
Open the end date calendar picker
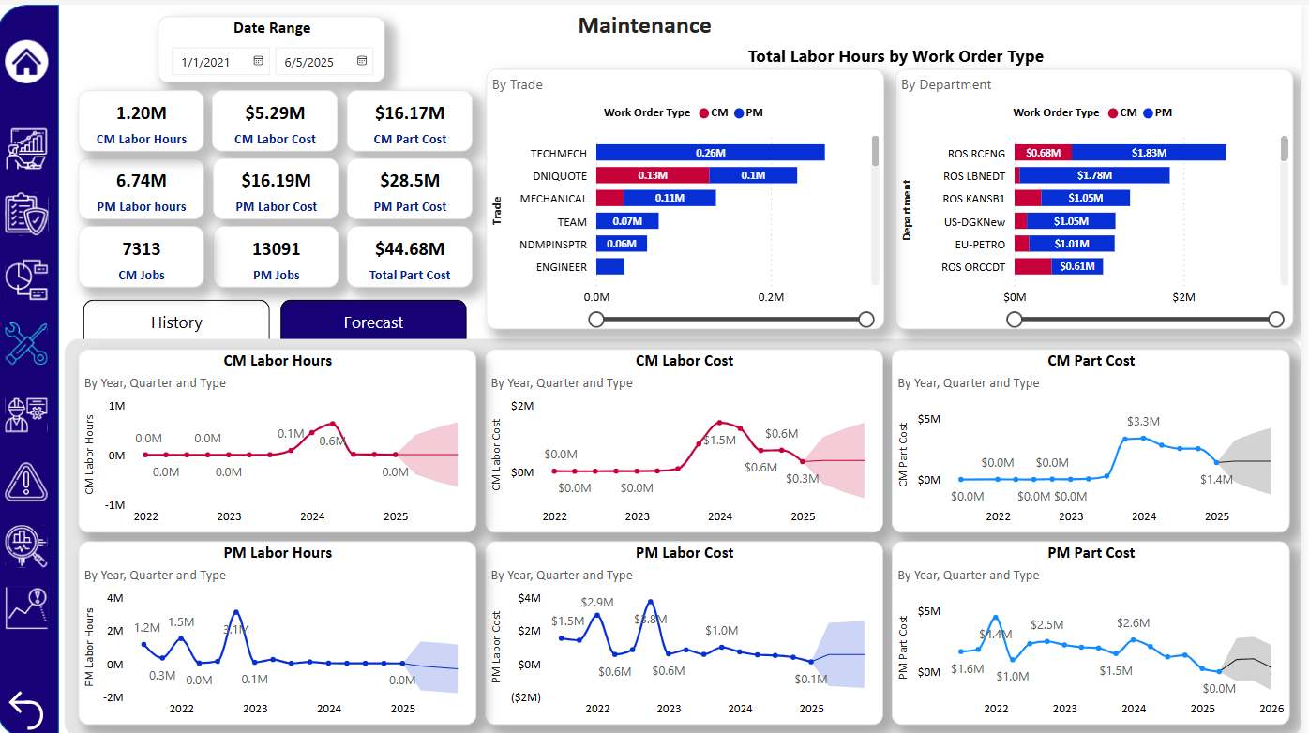[x=361, y=61]
